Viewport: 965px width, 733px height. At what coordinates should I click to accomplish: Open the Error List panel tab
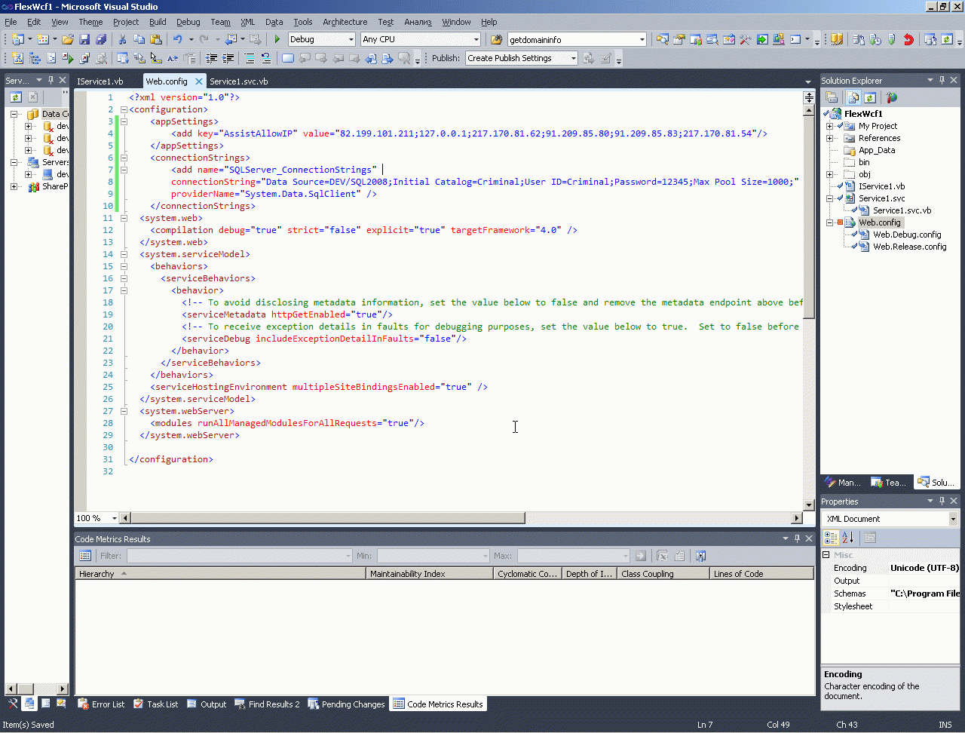(x=102, y=704)
